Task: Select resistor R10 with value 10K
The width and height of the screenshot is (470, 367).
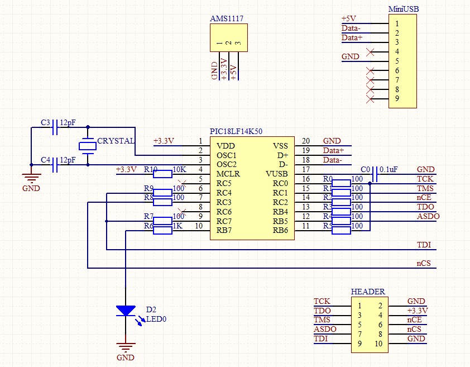Action: [162, 174]
